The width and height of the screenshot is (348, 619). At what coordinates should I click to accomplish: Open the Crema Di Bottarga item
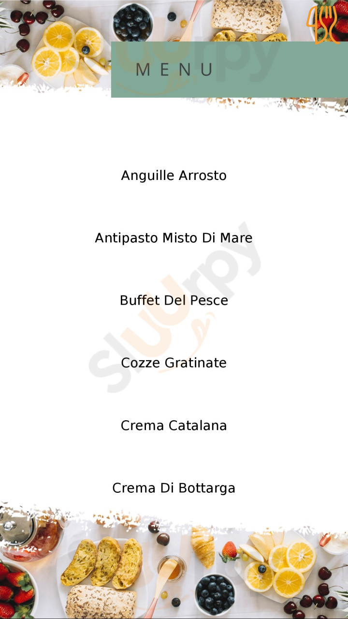pyautogui.click(x=174, y=488)
